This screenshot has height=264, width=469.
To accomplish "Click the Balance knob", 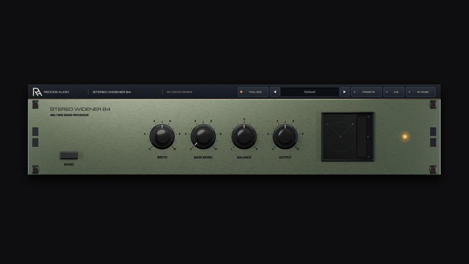I will 244,136.
